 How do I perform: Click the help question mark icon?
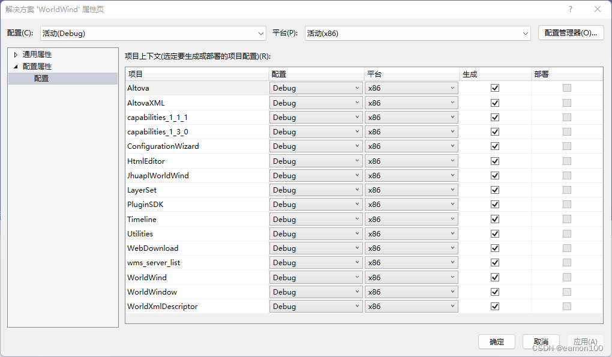569,9
